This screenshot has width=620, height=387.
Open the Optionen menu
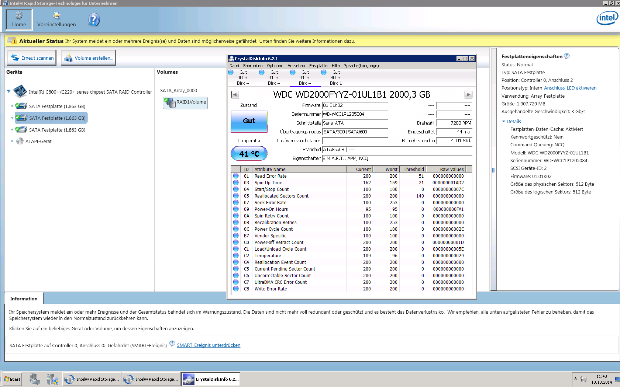coord(275,66)
